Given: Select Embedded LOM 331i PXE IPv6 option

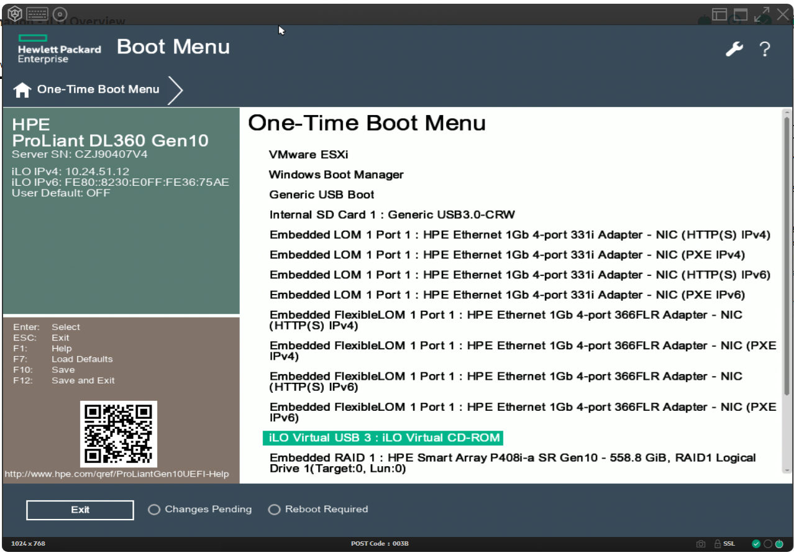Looking at the screenshot, I should click(507, 295).
